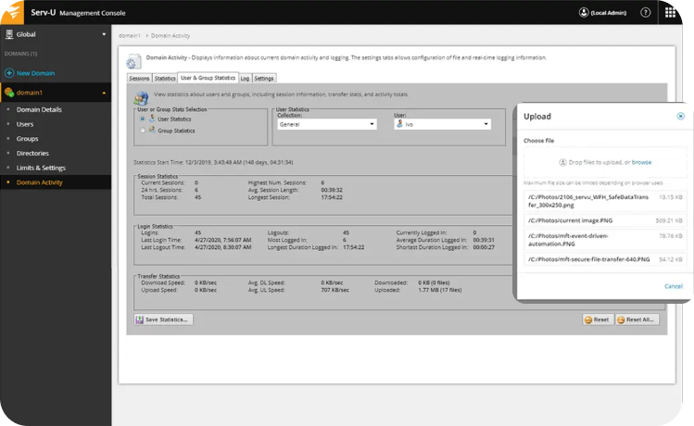Click the Last Login Time value
The height and width of the screenshot is (426, 694).
click(x=222, y=240)
